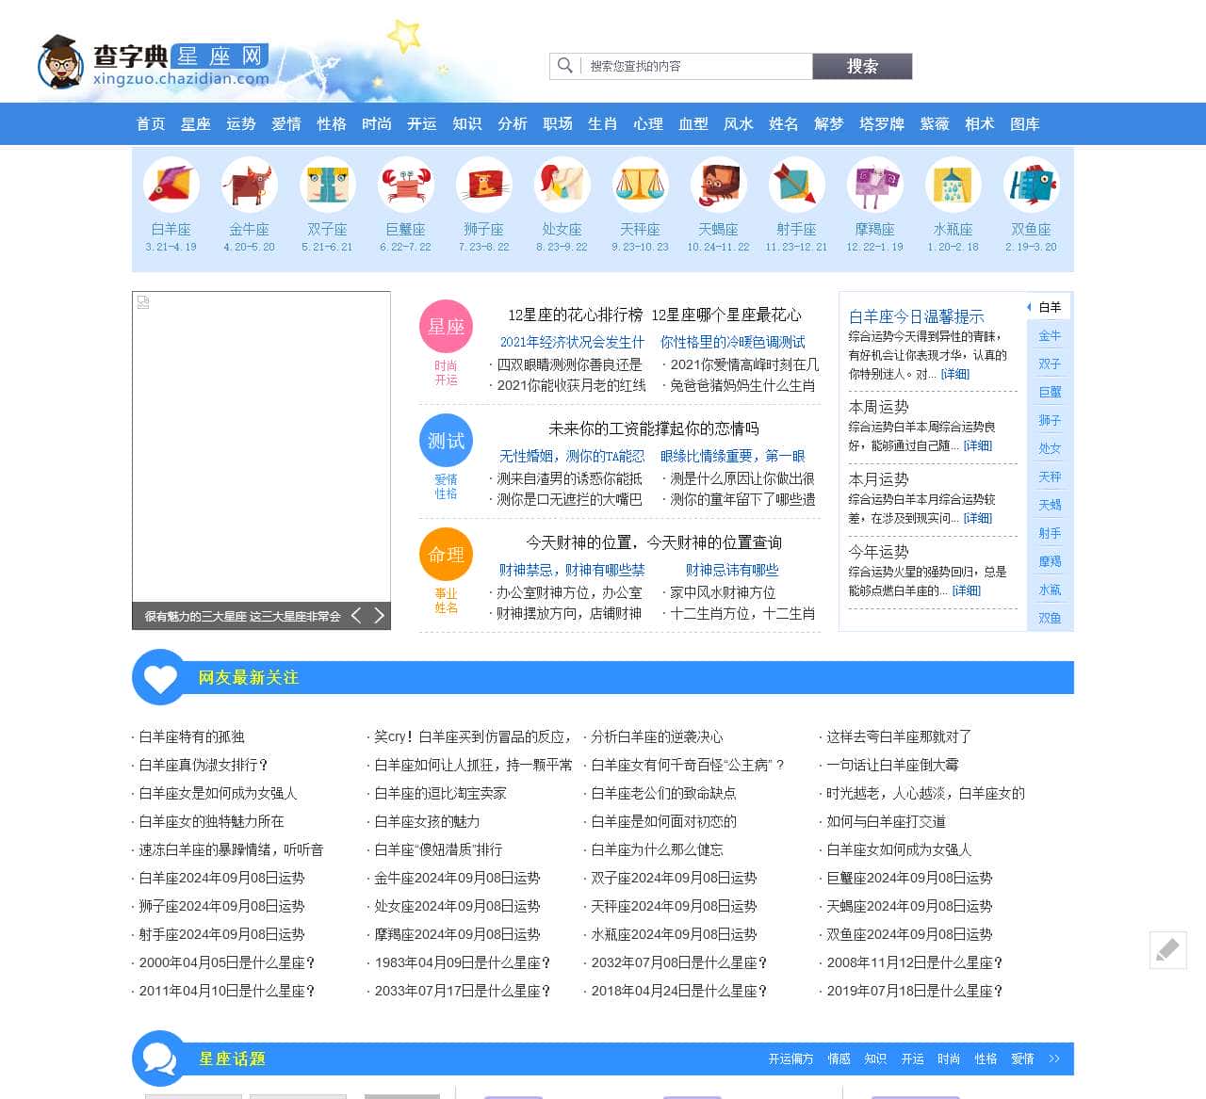This screenshot has height=1099, width=1206.
Task: Go back with the carousel previous arrow
Action: pyautogui.click(x=356, y=615)
